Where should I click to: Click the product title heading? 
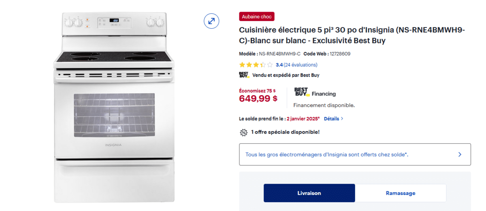352,36
